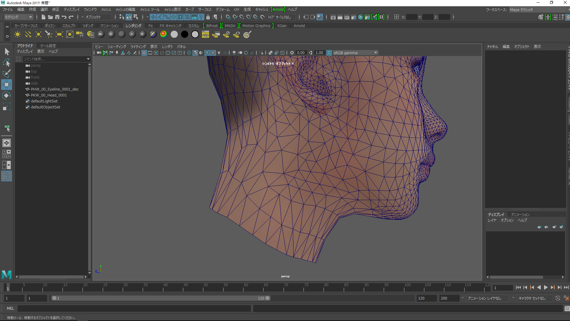The image size is (570, 321).
Task: Click the Save scene icon
Action: (57, 17)
